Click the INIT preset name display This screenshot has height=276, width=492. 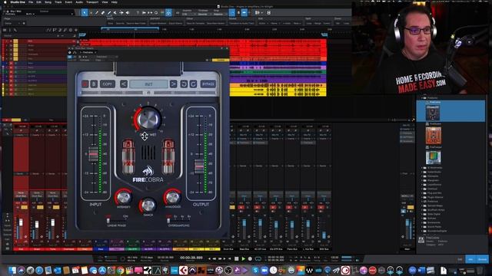pos(148,84)
